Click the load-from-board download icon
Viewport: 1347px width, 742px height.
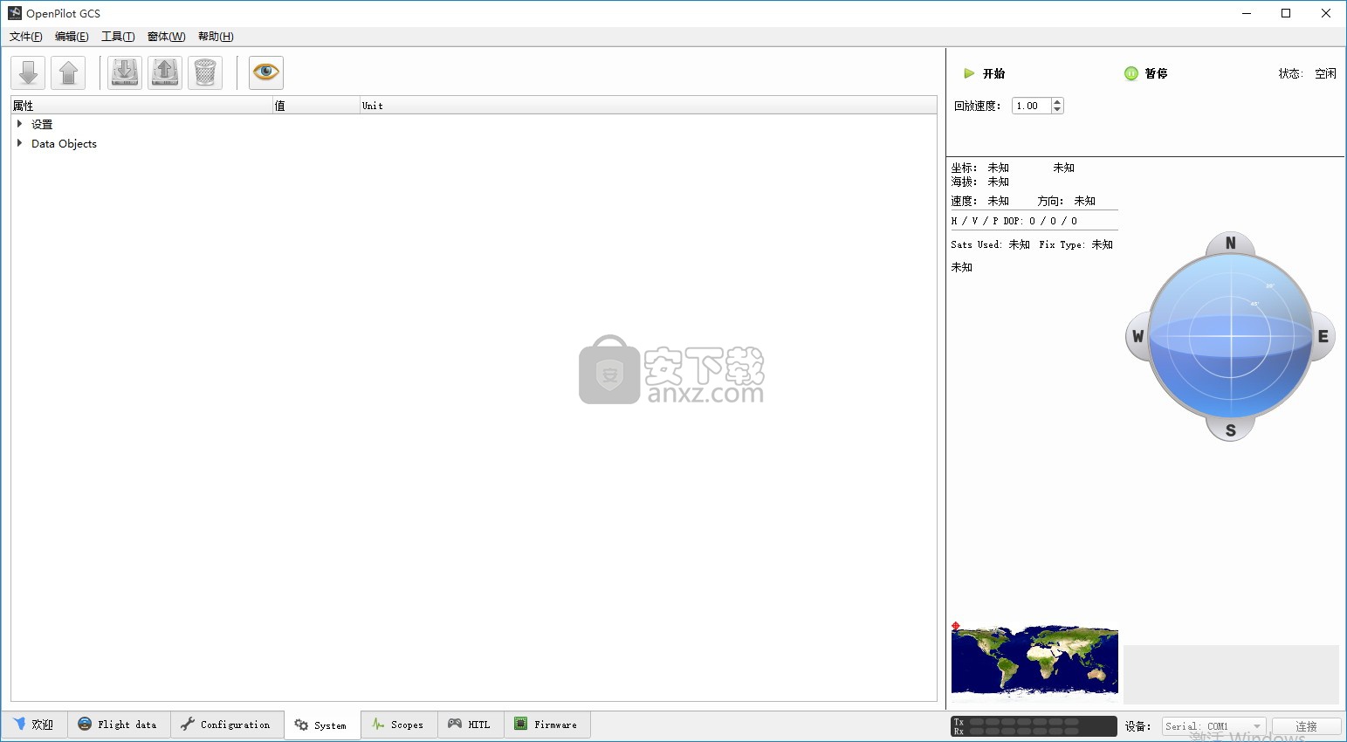tap(125, 72)
